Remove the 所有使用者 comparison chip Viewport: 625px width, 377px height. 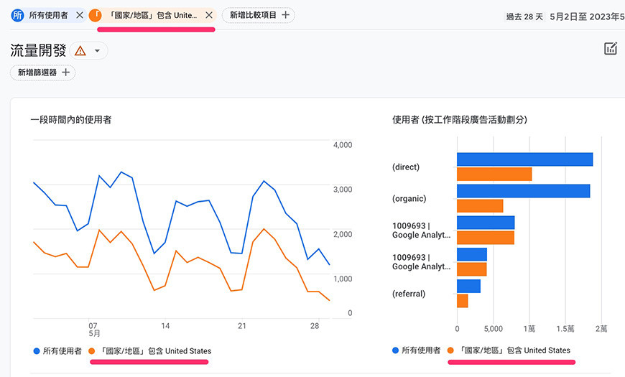(80, 15)
